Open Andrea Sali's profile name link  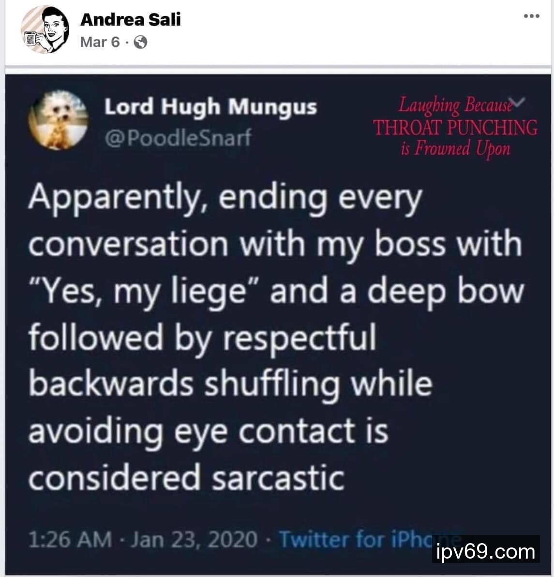click(131, 19)
